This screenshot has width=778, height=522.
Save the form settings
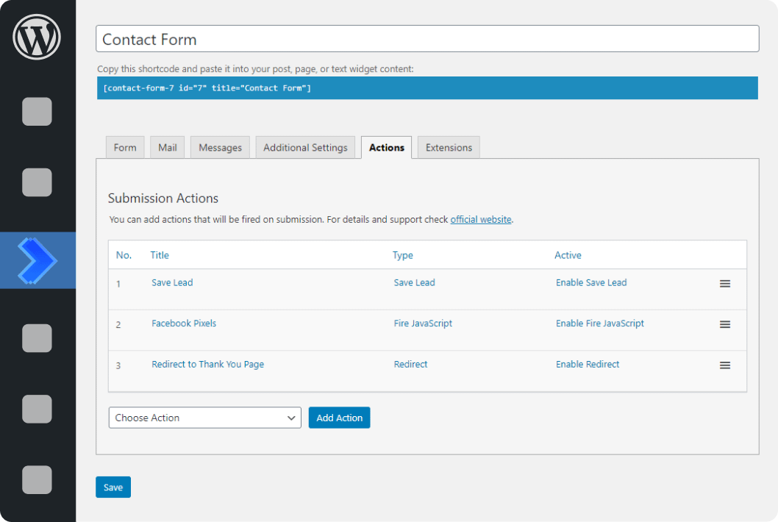coord(113,487)
